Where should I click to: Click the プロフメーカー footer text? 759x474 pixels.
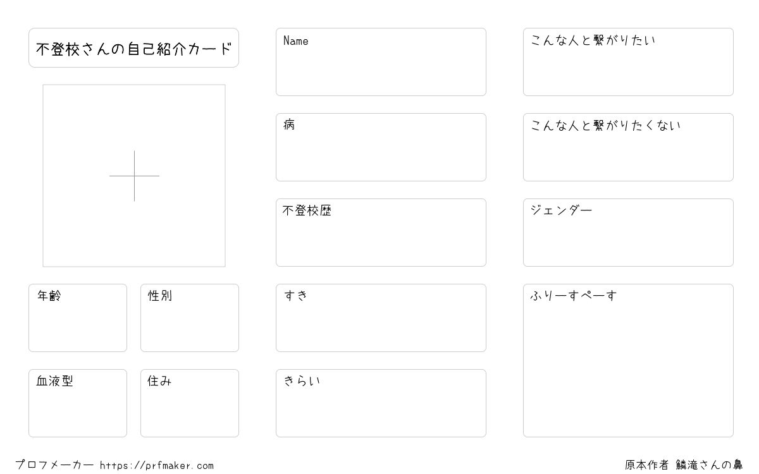coord(54,465)
